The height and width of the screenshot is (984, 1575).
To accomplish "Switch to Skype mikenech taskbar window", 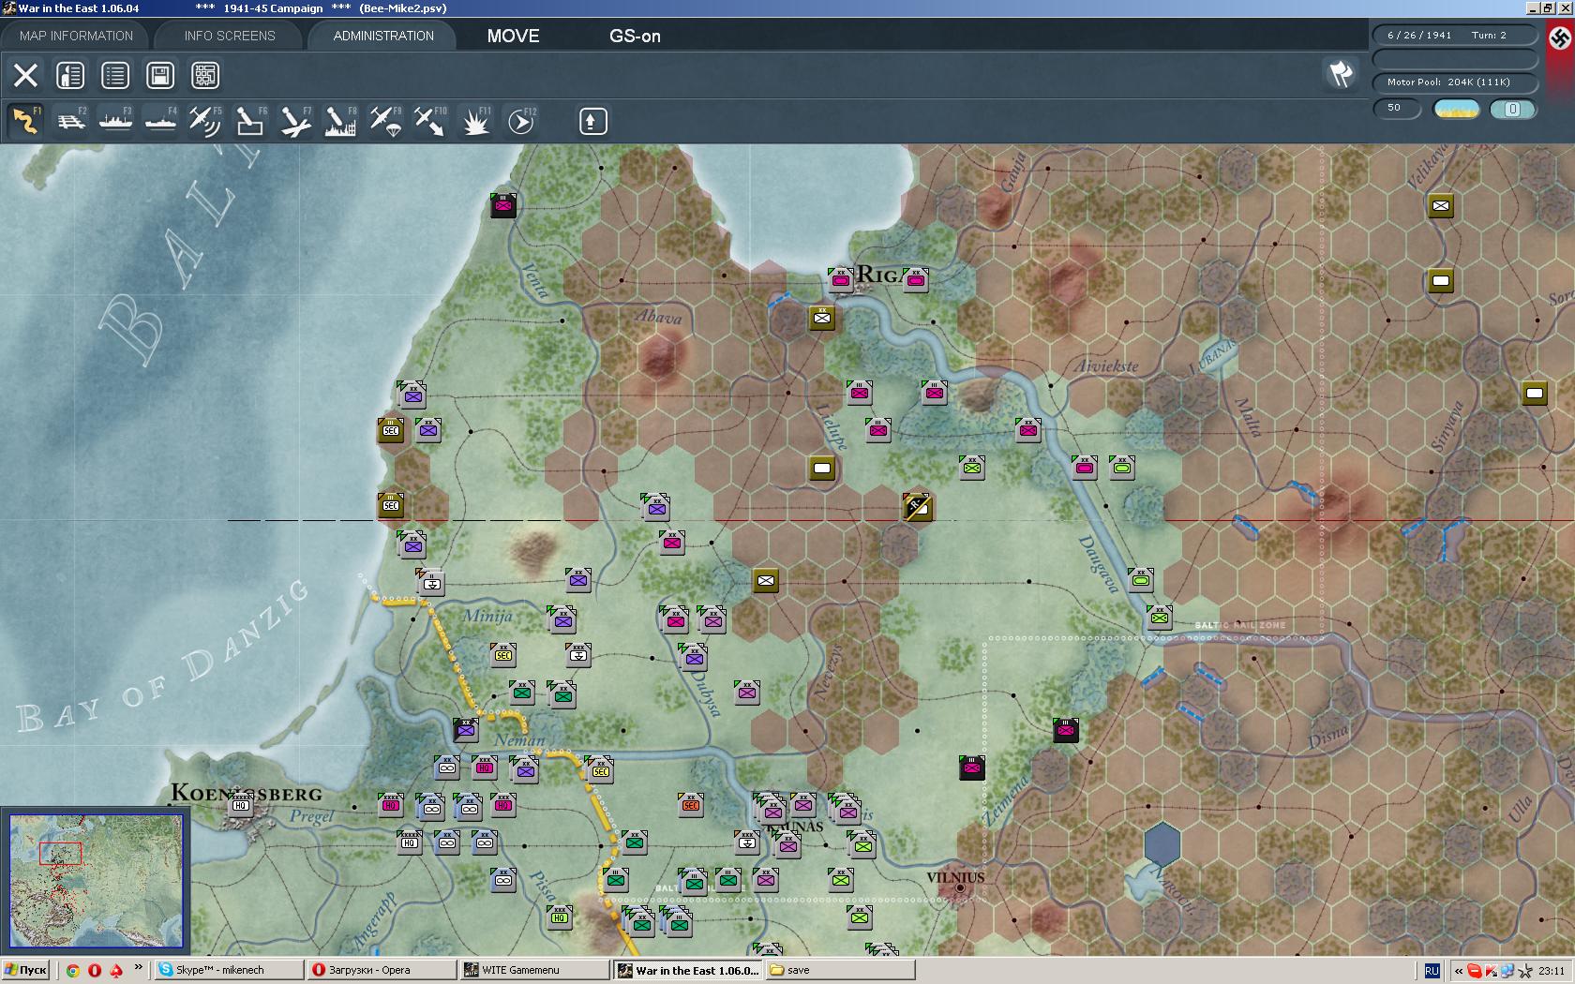I will pyautogui.click(x=229, y=970).
